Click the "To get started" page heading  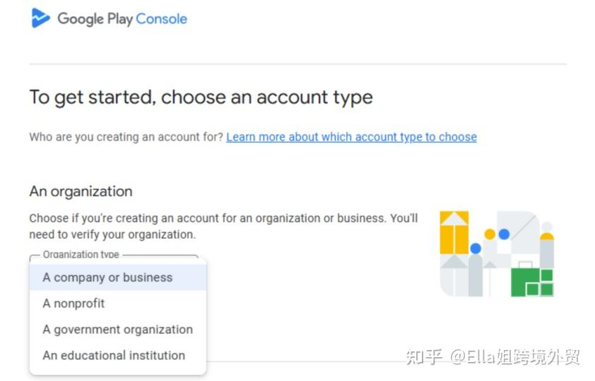(x=201, y=97)
